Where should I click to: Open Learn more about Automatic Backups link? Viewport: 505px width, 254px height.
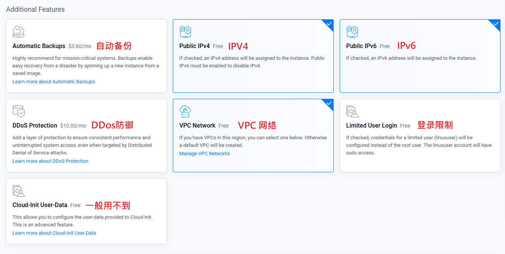click(54, 82)
